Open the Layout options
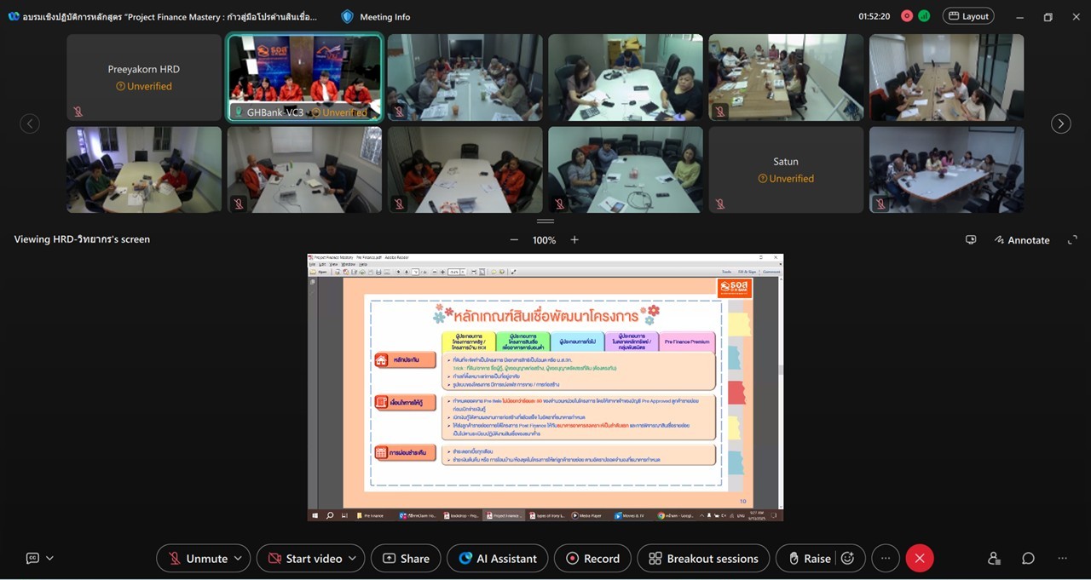 968,16
